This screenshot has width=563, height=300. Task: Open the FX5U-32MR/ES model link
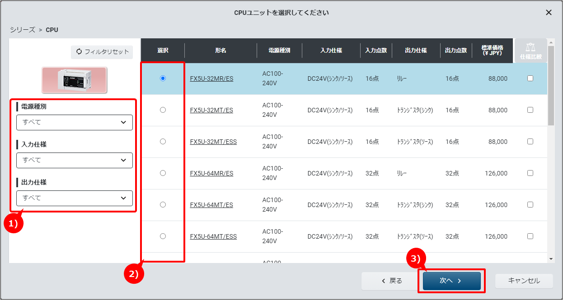(211, 78)
